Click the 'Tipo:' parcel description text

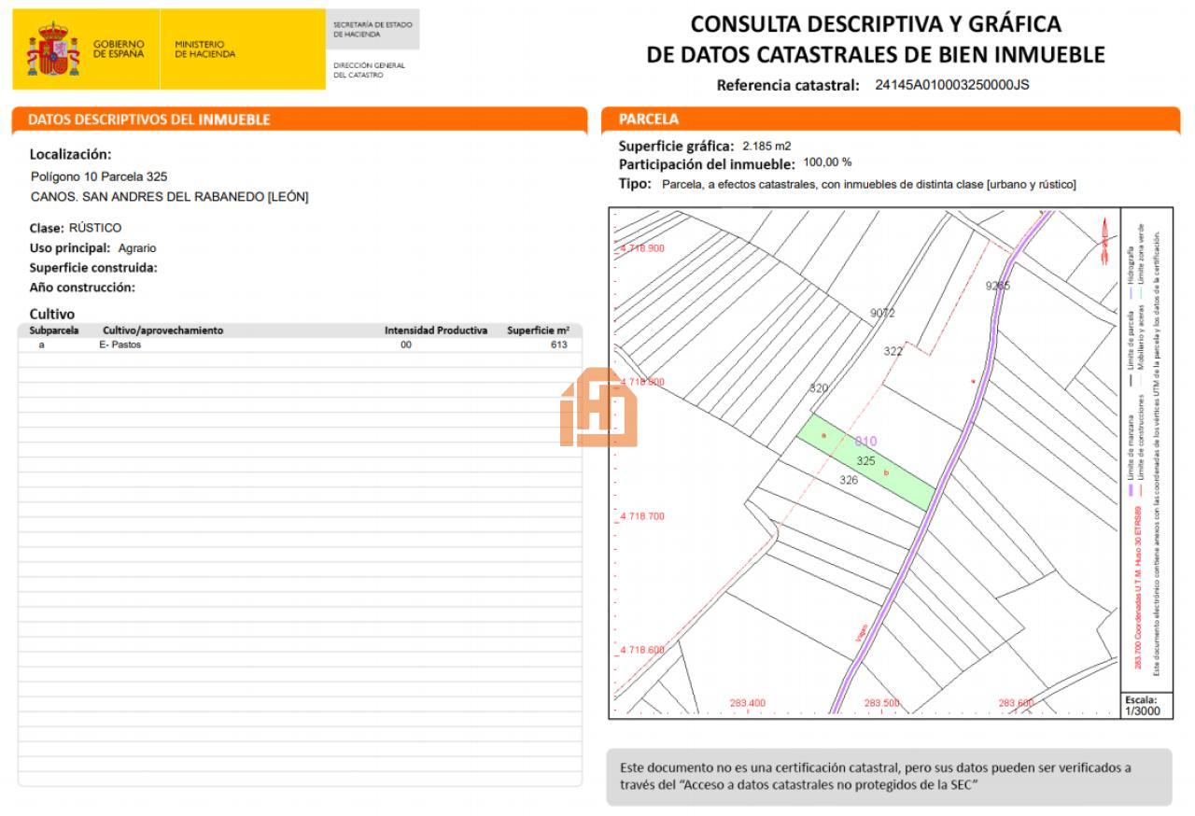[x=848, y=184]
